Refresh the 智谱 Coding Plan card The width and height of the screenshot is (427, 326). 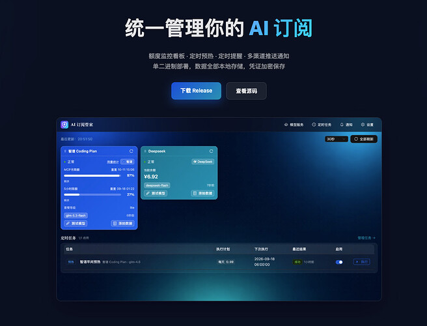131,151
